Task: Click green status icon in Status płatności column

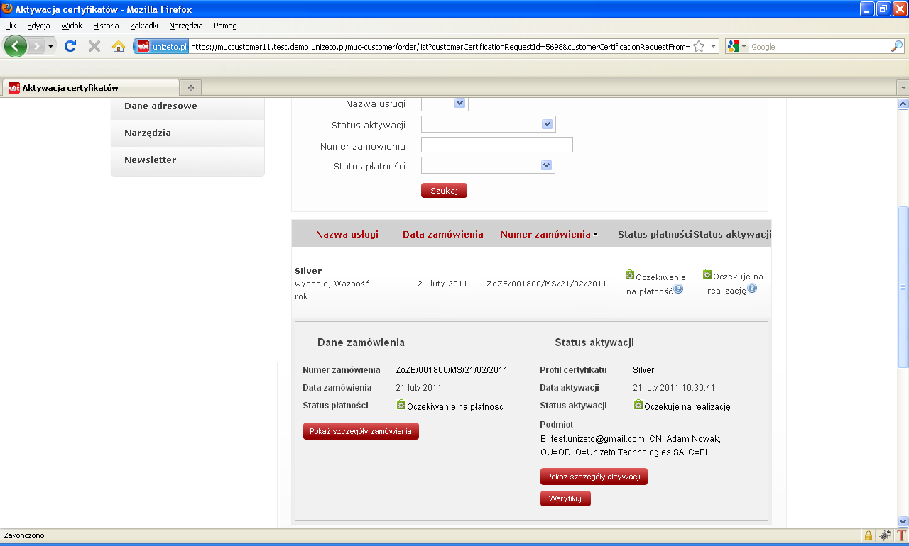Action: 630,274
